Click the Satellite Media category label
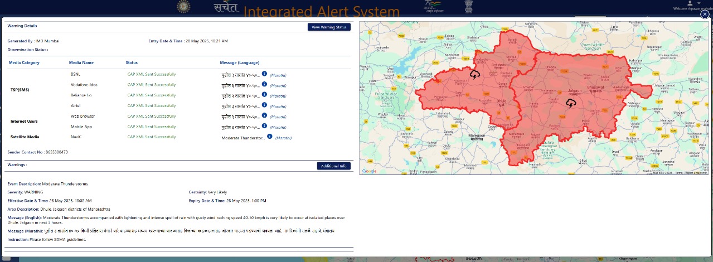This screenshot has height=262, width=713. (24, 136)
